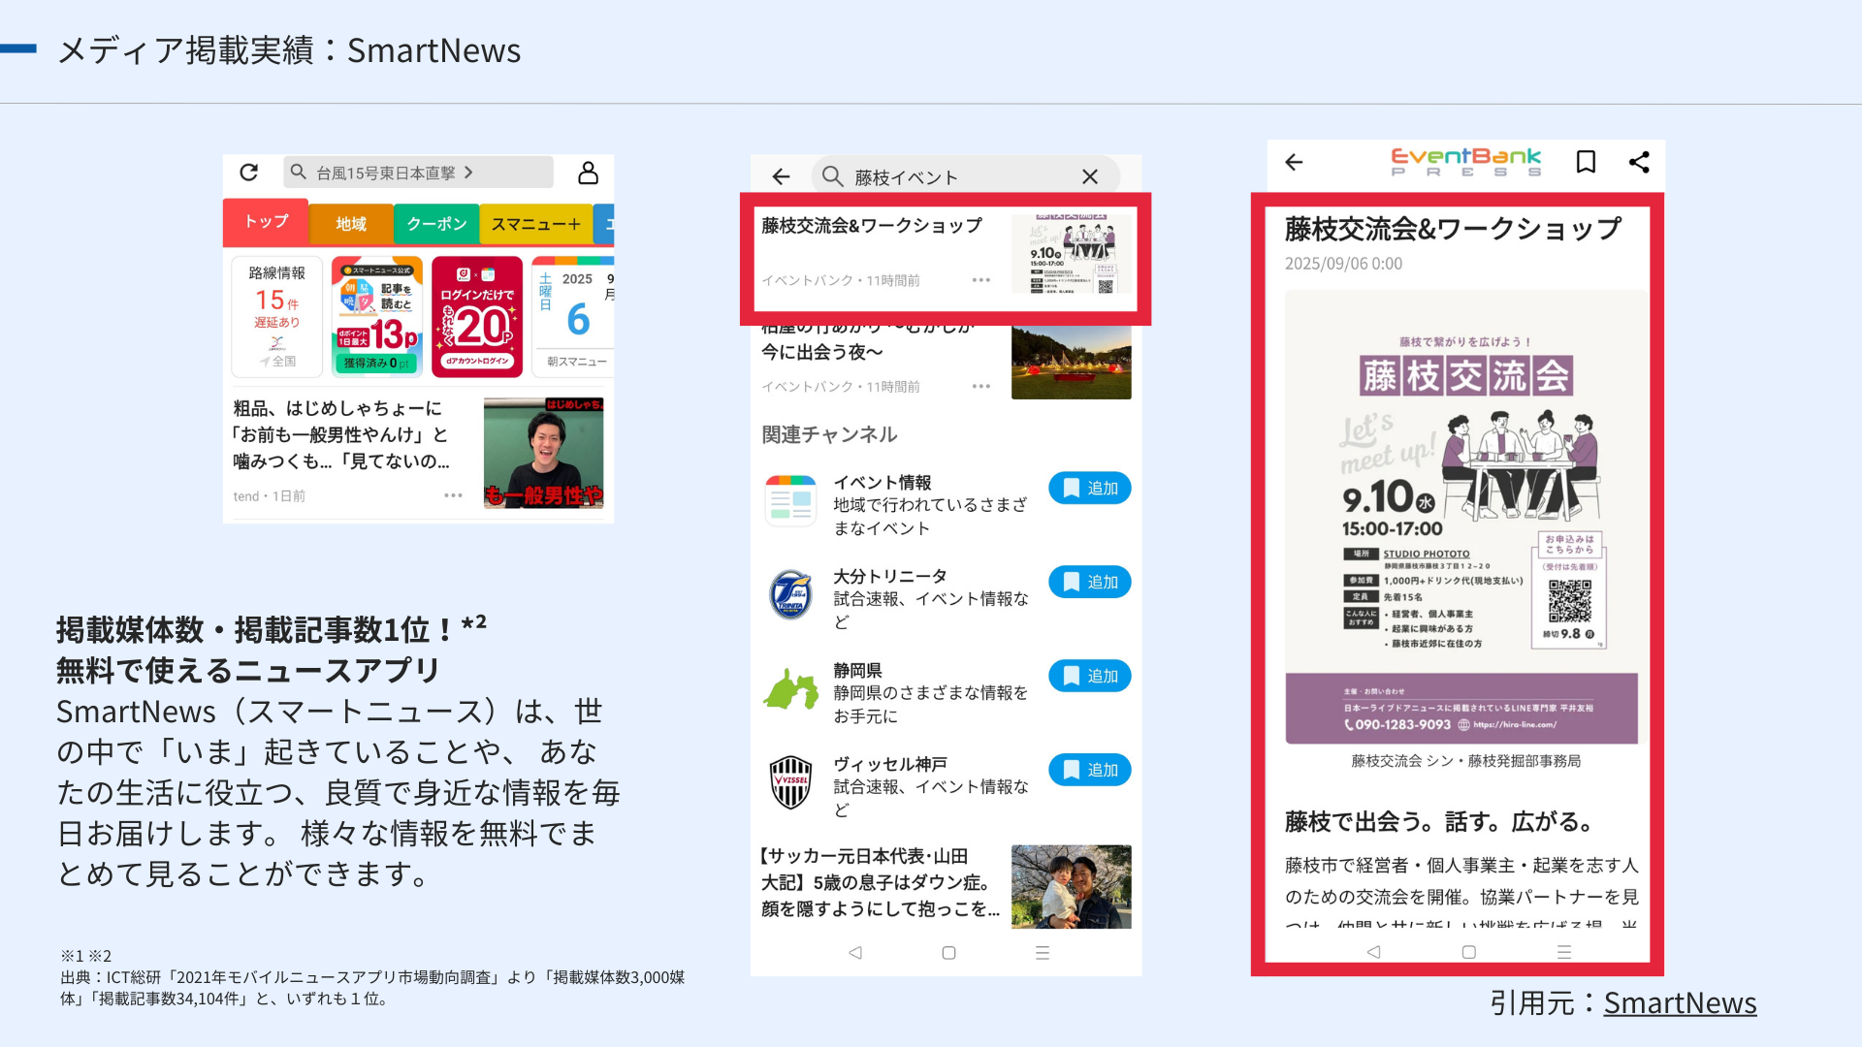Open the 粗品、はじめしゃちょーに article headline
The image size is (1862, 1047).
341,434
